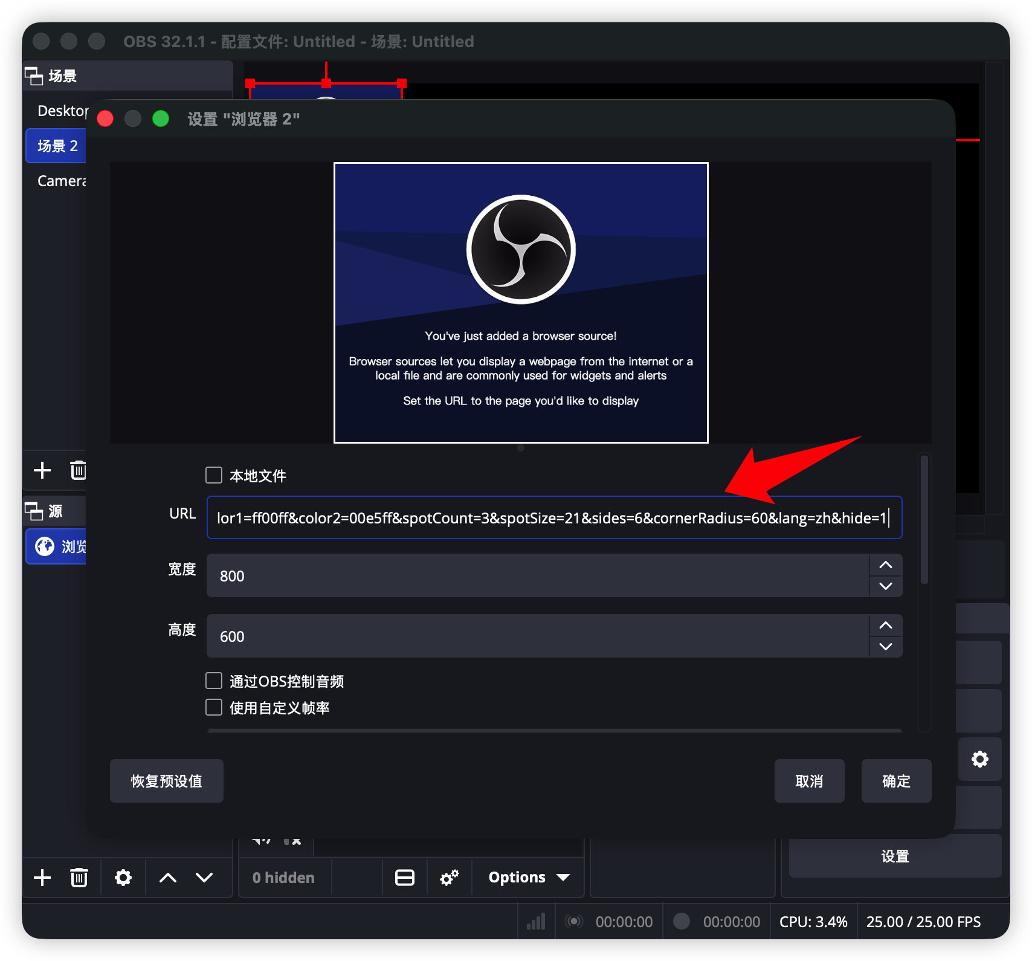Check the 本地文件 checkbox
Image resolution: width=1032 pixels, height=961 pixels.
[x=214, y=476]
